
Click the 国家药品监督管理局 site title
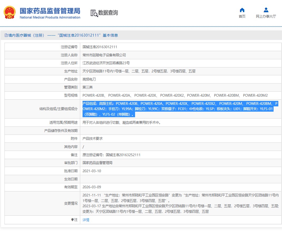tap(50, 11)
